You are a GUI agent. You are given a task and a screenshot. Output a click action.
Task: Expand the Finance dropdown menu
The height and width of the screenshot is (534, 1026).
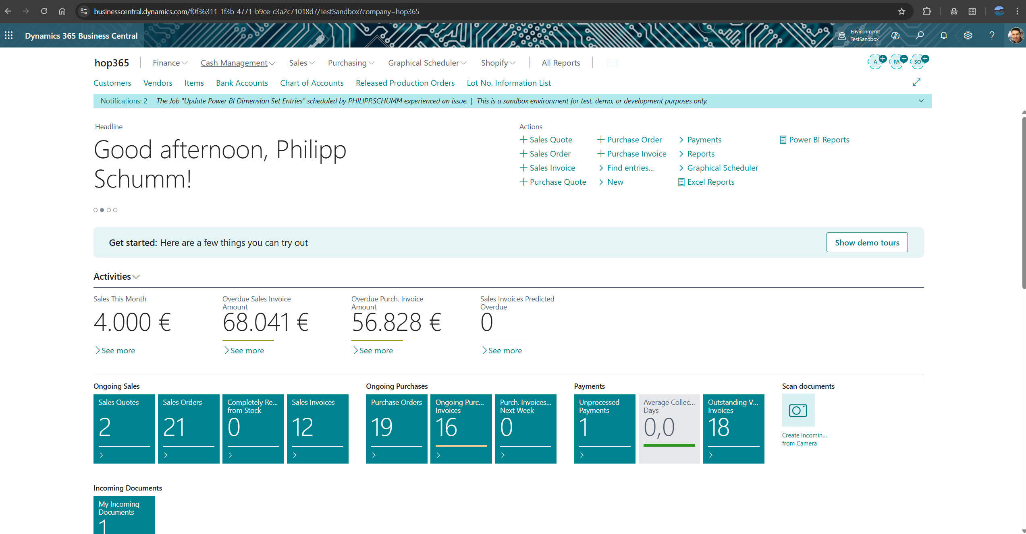[169, 63]
